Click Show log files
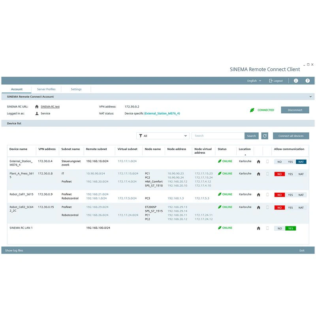Image resolution: width=316 pixels, height=316 pixels. 14,250
